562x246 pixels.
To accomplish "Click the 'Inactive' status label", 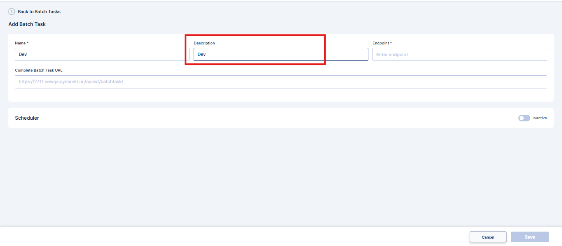I will (x=539, y=118).
